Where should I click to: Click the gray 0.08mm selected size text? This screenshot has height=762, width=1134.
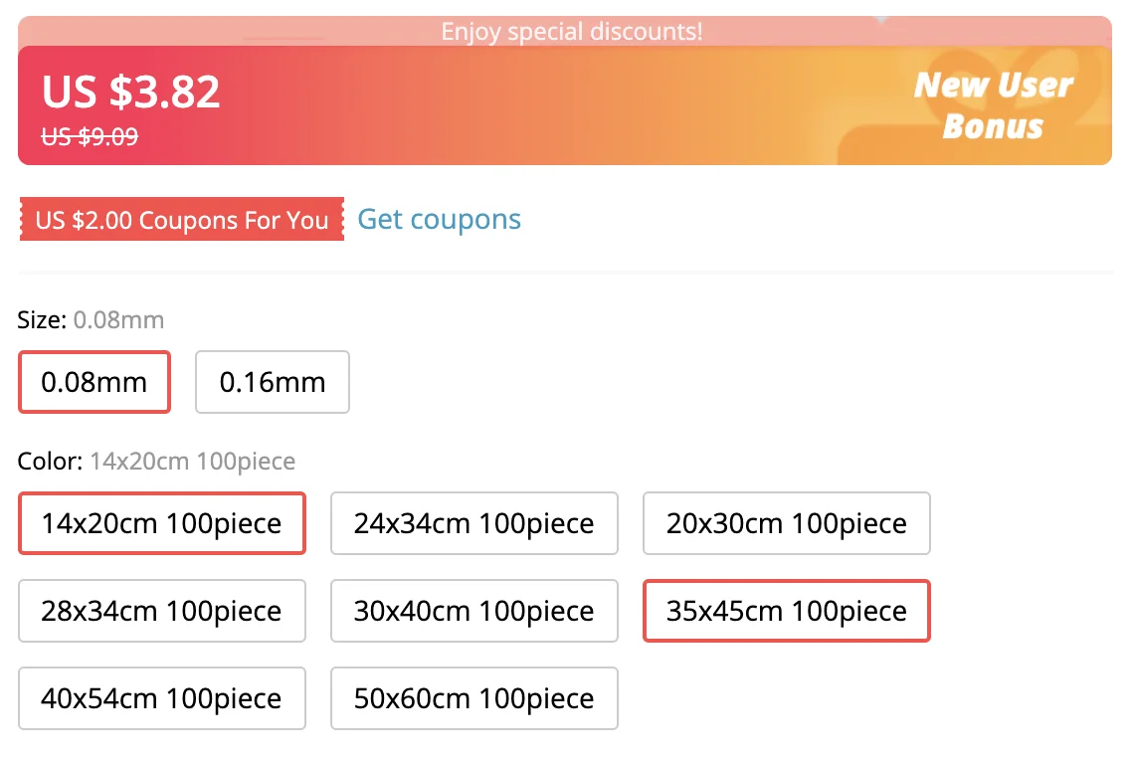pos(118,320)
